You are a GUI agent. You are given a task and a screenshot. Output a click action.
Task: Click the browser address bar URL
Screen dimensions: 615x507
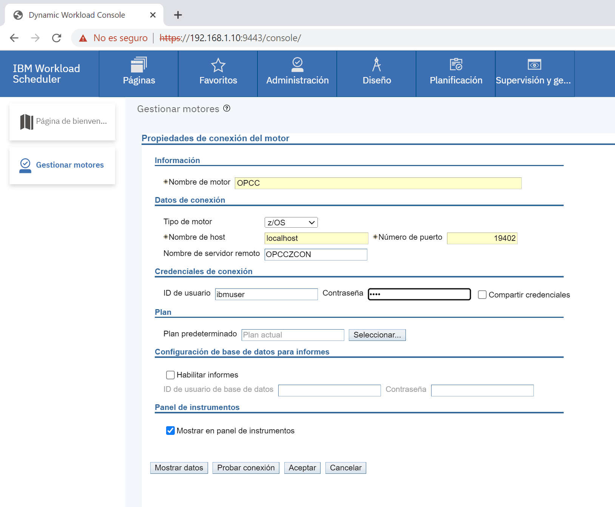[230, 38]
